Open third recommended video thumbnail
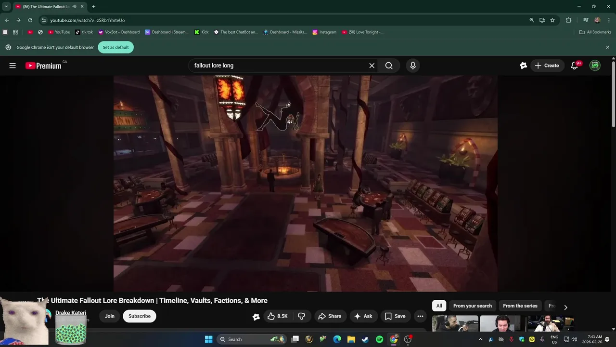Screen dimensions: 616x347 point(550,323)
